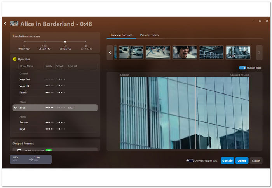This screenshot has width=272, height=188.
Task: Go back using the arrow beside the title
Action: coord(5,24)
